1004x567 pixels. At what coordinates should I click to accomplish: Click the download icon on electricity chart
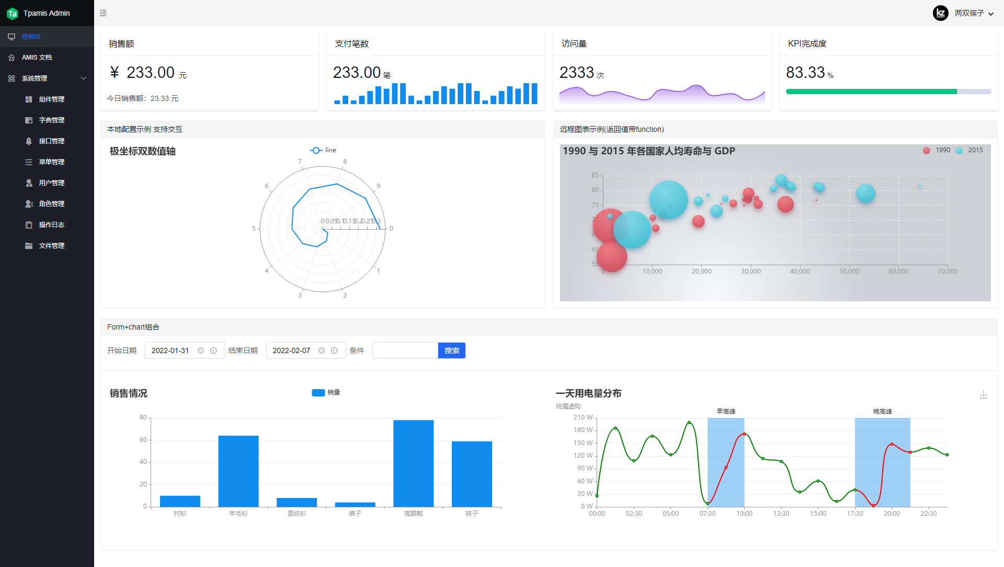click(983, 395)
